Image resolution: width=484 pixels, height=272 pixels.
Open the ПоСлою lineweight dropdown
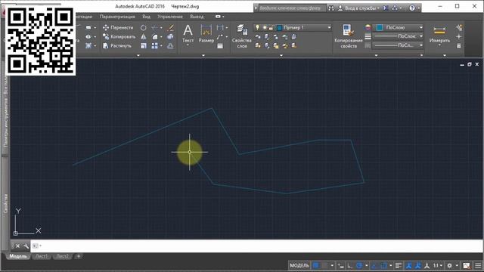click(399, 36)
